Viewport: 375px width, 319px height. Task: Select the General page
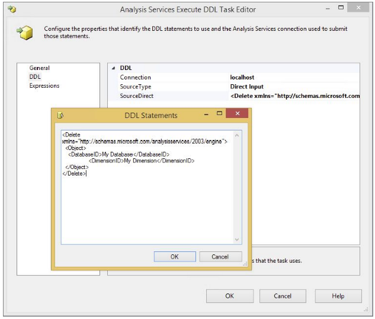pyautogui.click(x=40, y=68)
